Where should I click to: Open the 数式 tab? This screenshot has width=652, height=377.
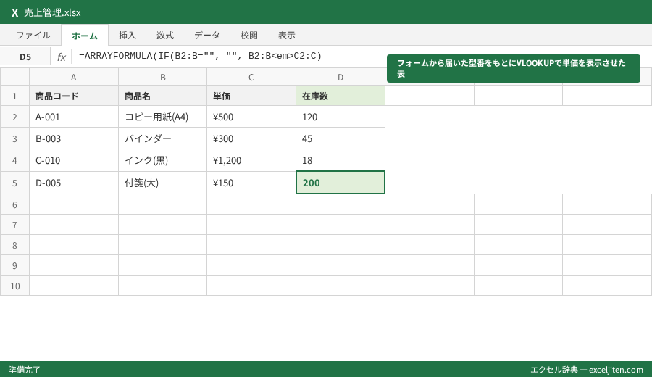click(x=165, y=36)
